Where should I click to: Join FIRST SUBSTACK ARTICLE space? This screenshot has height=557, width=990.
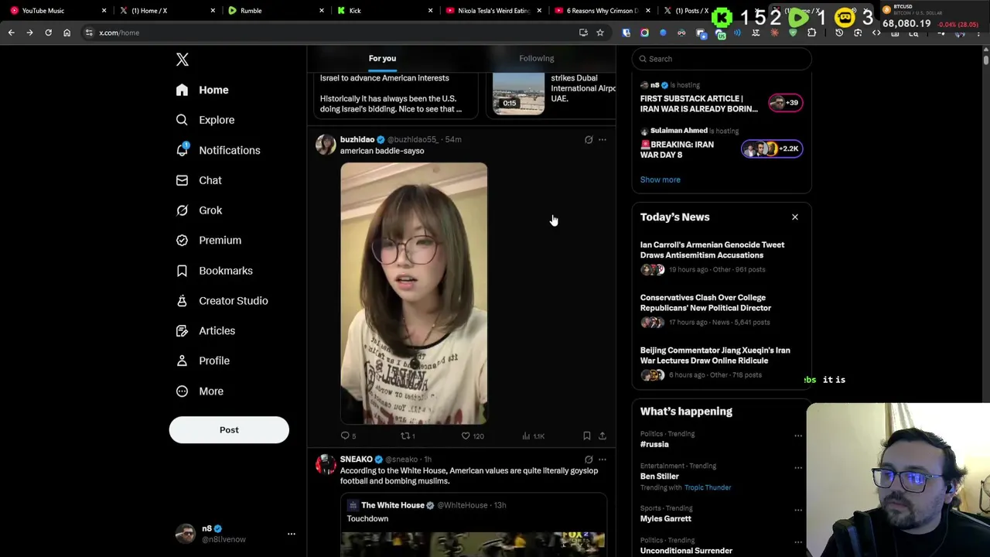721,98
